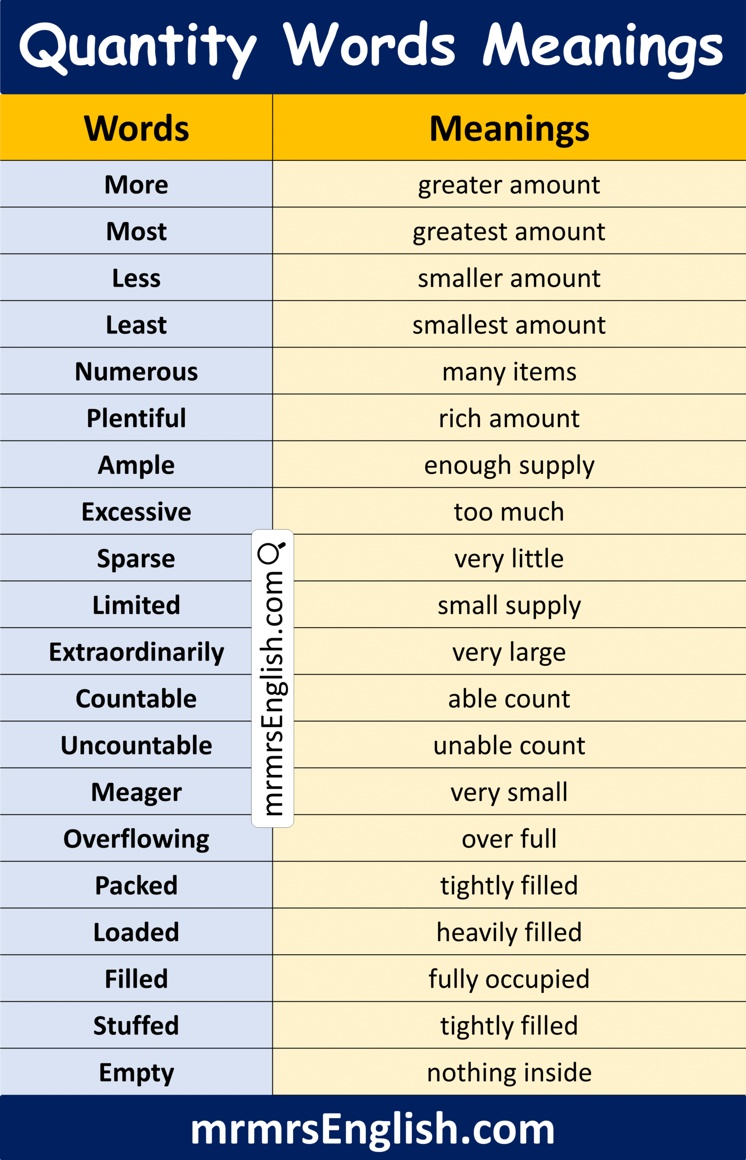Select the 'Meanings' column header
746x1160 pixels.
(509, 129)
